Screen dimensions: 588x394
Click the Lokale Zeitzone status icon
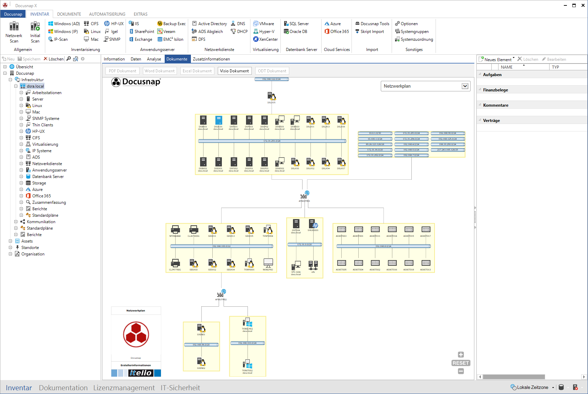pyautogui.click(x=513, y=387)
